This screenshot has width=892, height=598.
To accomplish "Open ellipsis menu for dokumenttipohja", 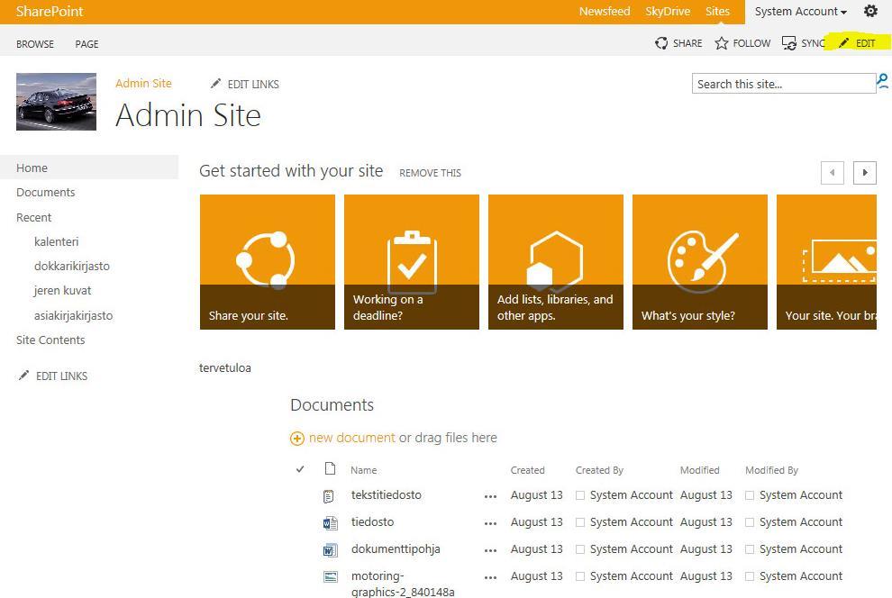I will (x=490, y=550).
